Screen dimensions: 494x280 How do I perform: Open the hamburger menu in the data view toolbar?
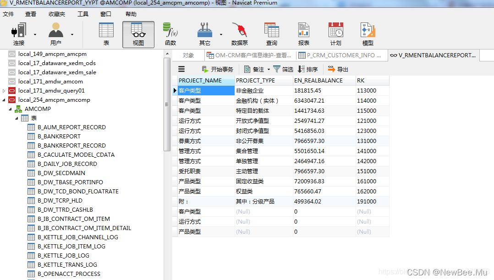[181, 69]
